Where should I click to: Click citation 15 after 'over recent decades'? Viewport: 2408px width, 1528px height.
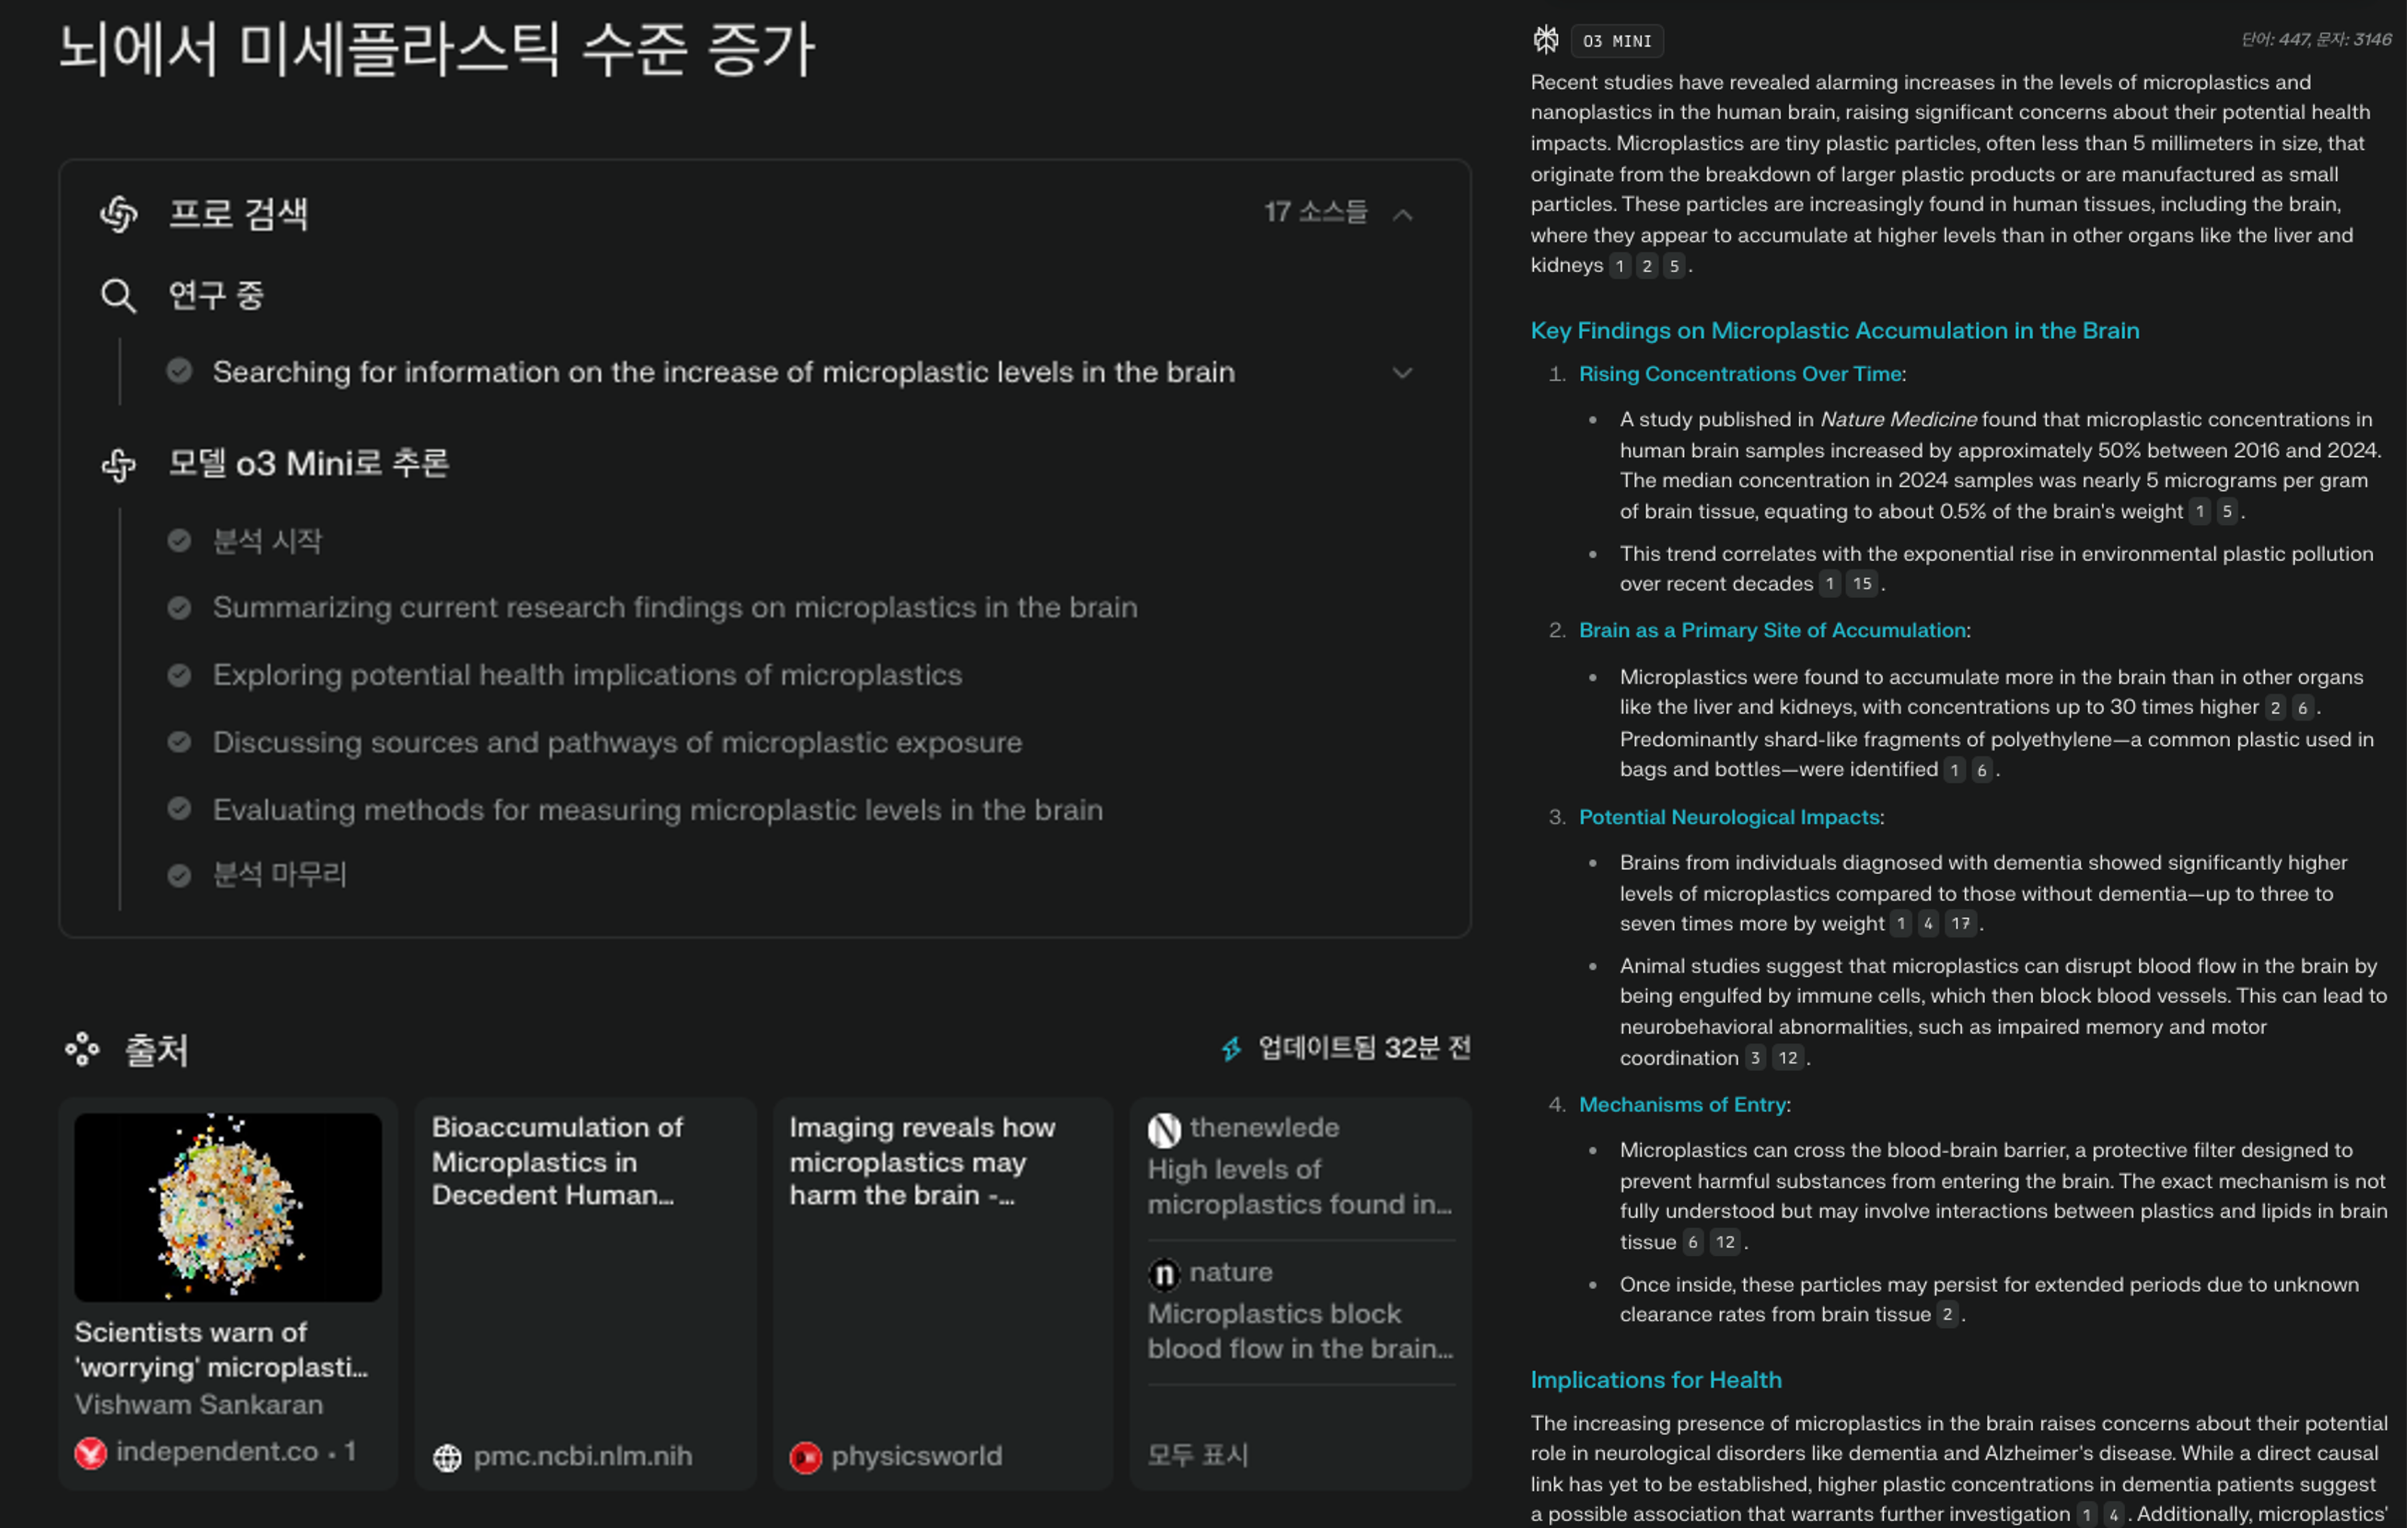(1861, 584)
